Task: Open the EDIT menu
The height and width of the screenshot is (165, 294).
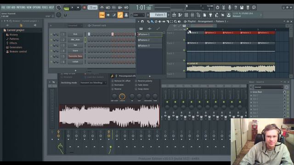Action: tap(8, 7)
